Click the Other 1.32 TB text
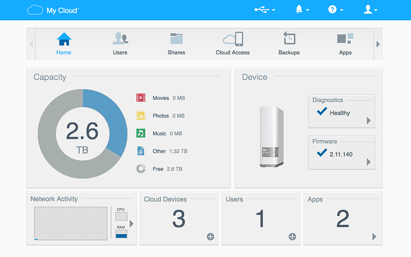The height and width of the screenshot is (257, 411). (x=170, y=151)
